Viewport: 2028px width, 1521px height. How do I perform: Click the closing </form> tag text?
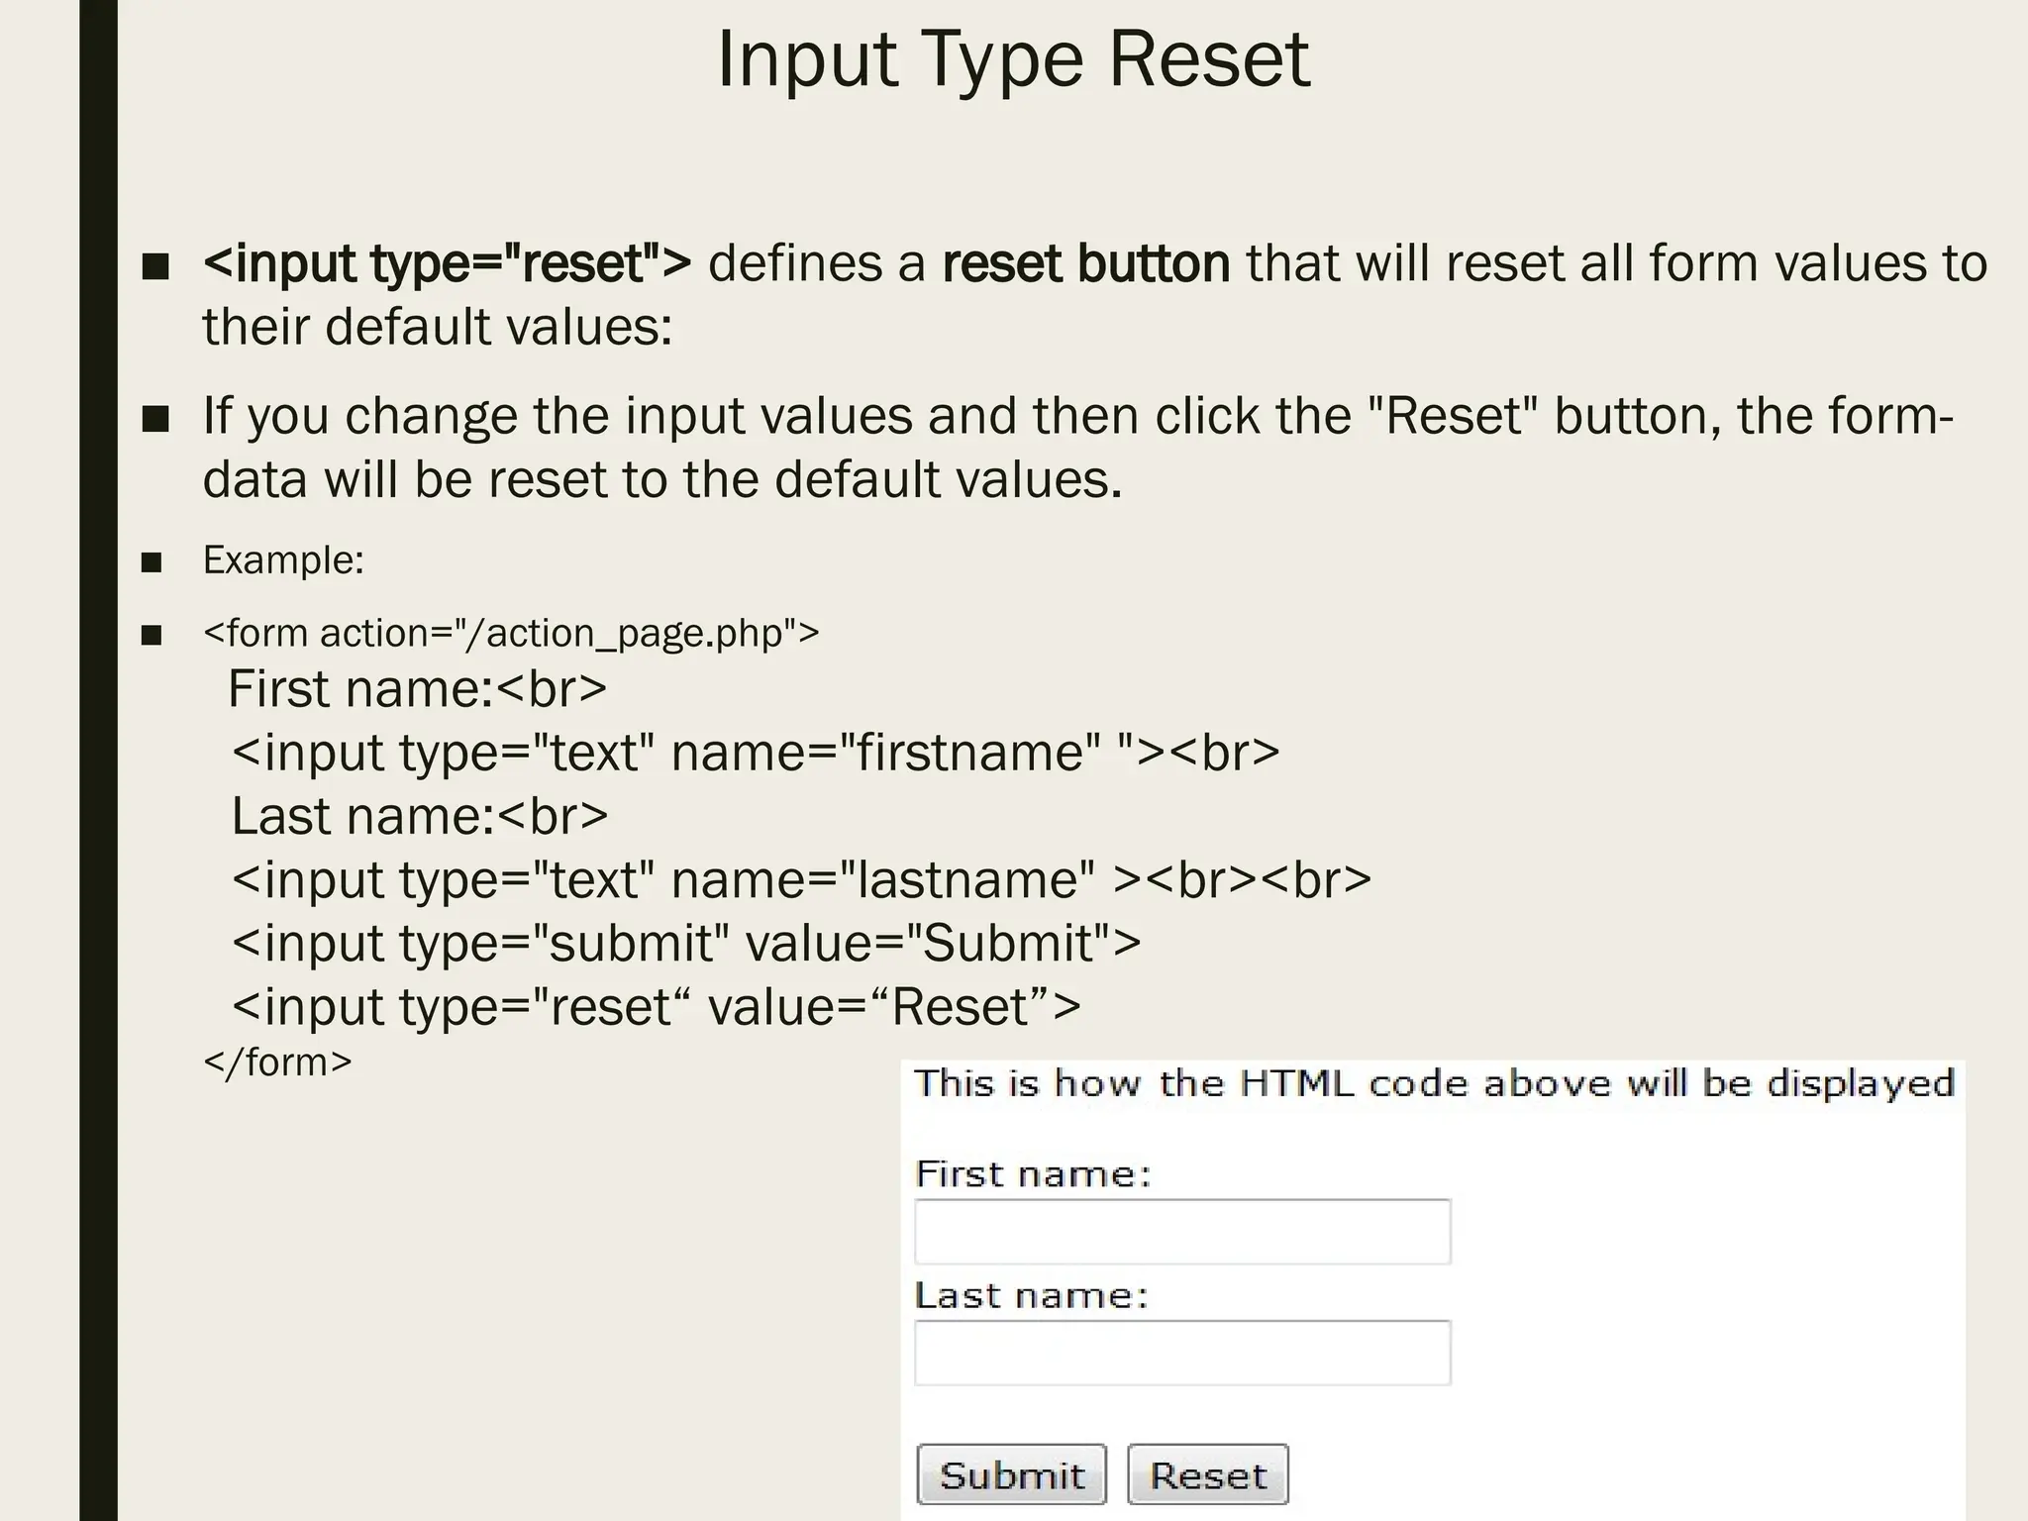point(277,1062)
